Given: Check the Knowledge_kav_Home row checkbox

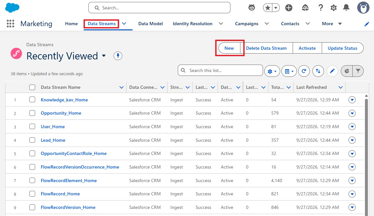Looking at the screenshot, I should (32, 99).
